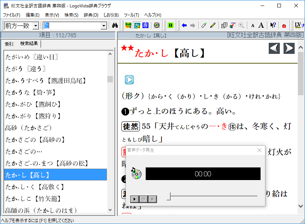305x224 pixels.
Task: Select the たがう〖違う〗 entry
Action: pos(56,69)
